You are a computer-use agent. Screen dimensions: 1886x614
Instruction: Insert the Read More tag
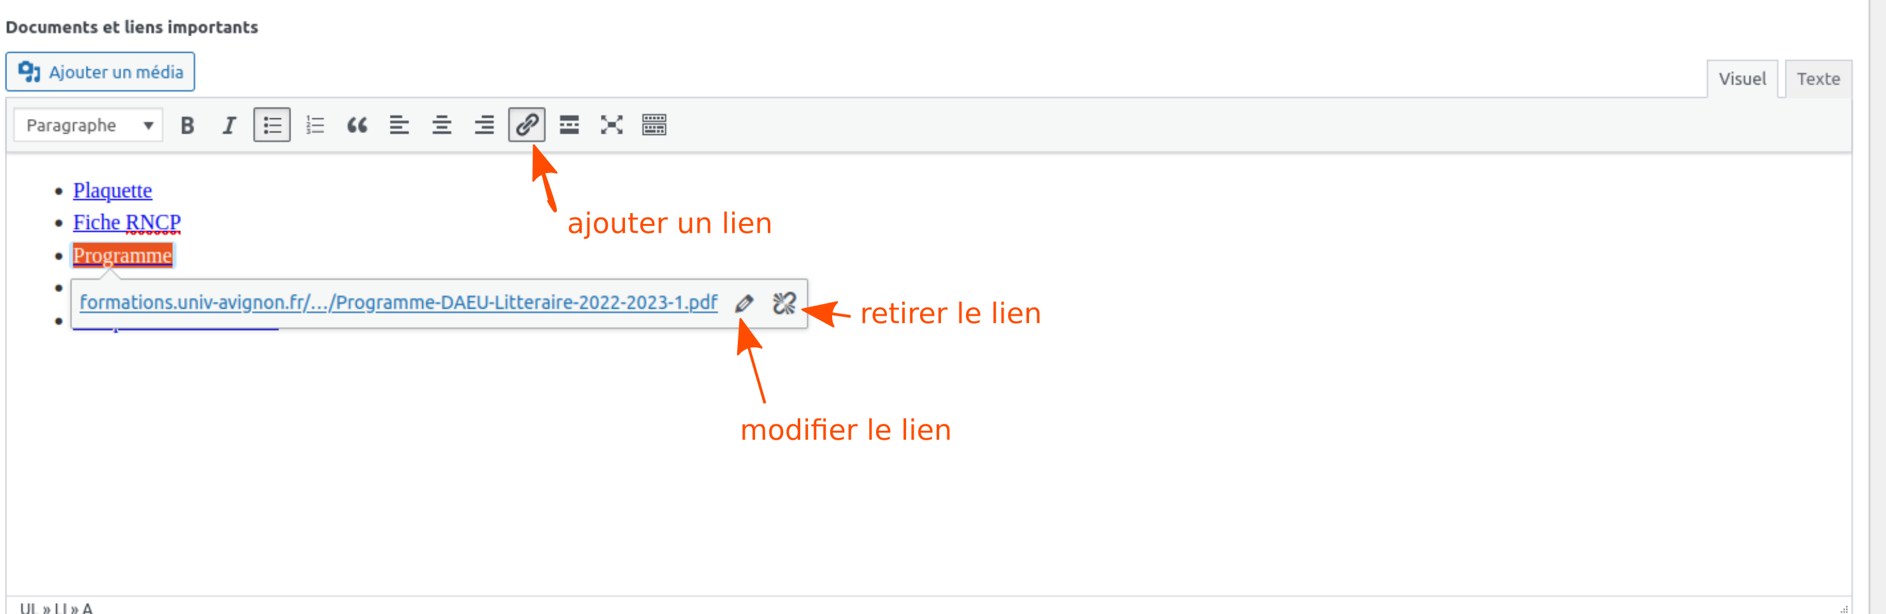[x=569, y=125]
